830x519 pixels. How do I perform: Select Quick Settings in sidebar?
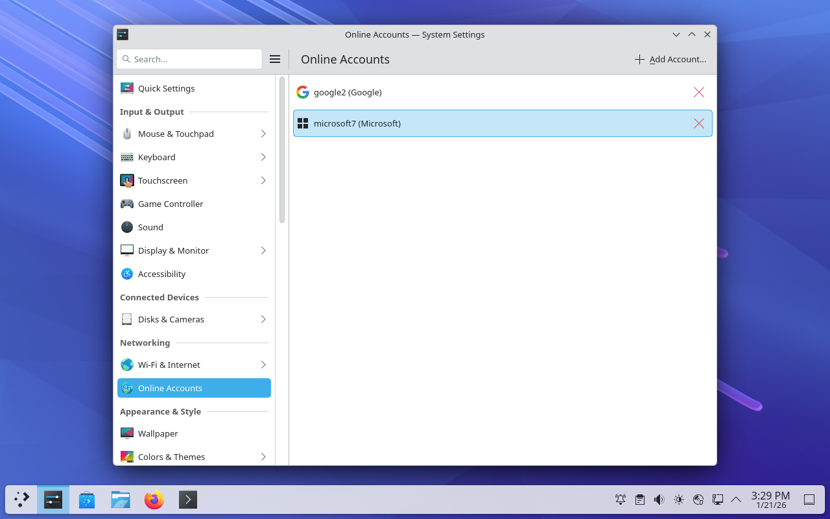point(166,88)
